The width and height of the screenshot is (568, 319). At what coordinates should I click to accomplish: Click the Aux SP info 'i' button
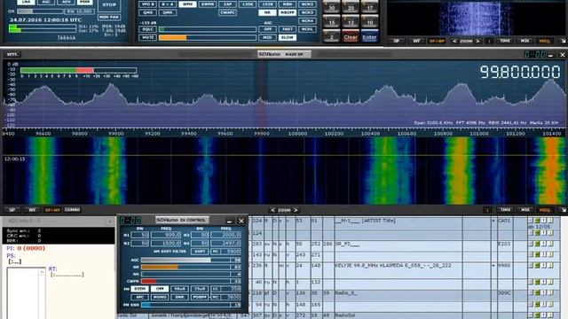[489, 41]
